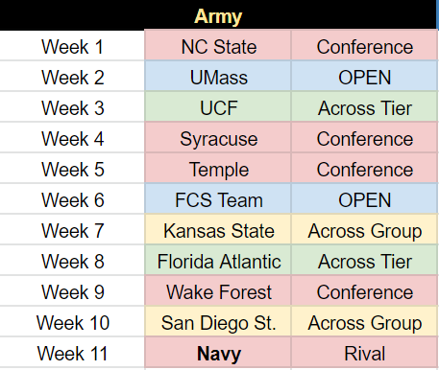Viewport: 439px width, 370px height.
Task: Select the bold Navy cell
Action: click(x=218, y=352)
